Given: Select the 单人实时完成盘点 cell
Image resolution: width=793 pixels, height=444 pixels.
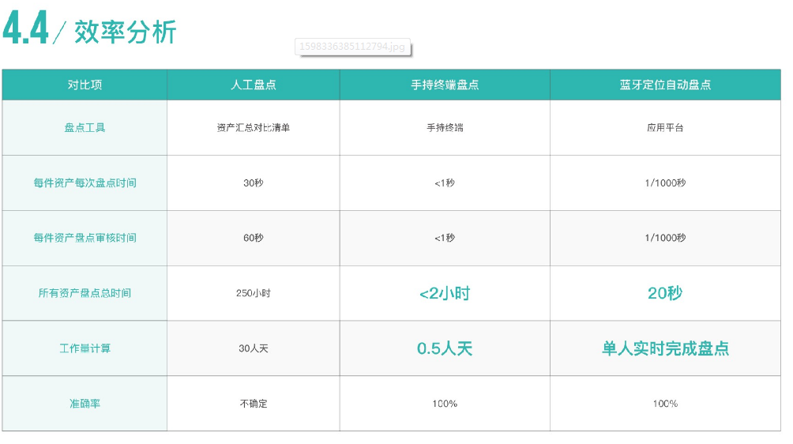Looking at the screenshot, I should click(665, 348).
